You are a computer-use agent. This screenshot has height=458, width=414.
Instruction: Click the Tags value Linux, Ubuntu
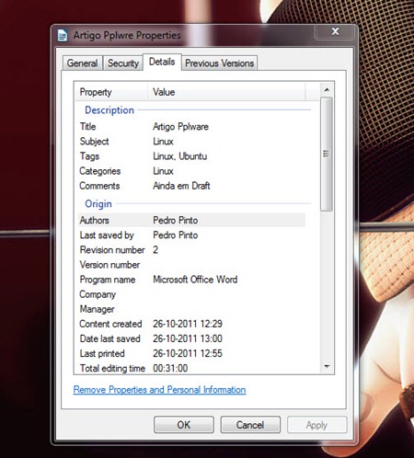click(180, 156)
